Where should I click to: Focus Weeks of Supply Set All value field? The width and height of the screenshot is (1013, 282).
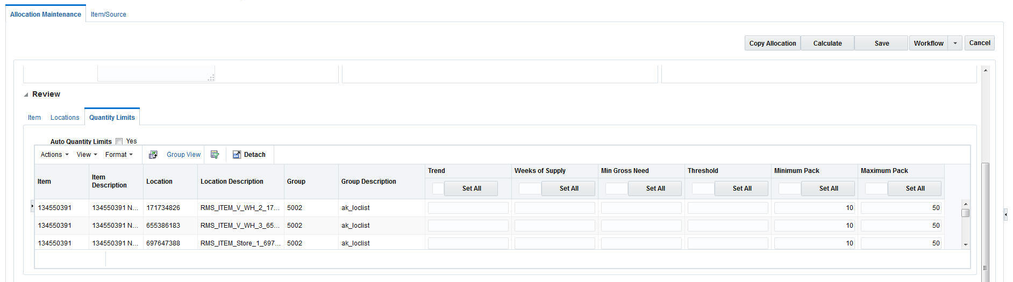pos(530,189)
